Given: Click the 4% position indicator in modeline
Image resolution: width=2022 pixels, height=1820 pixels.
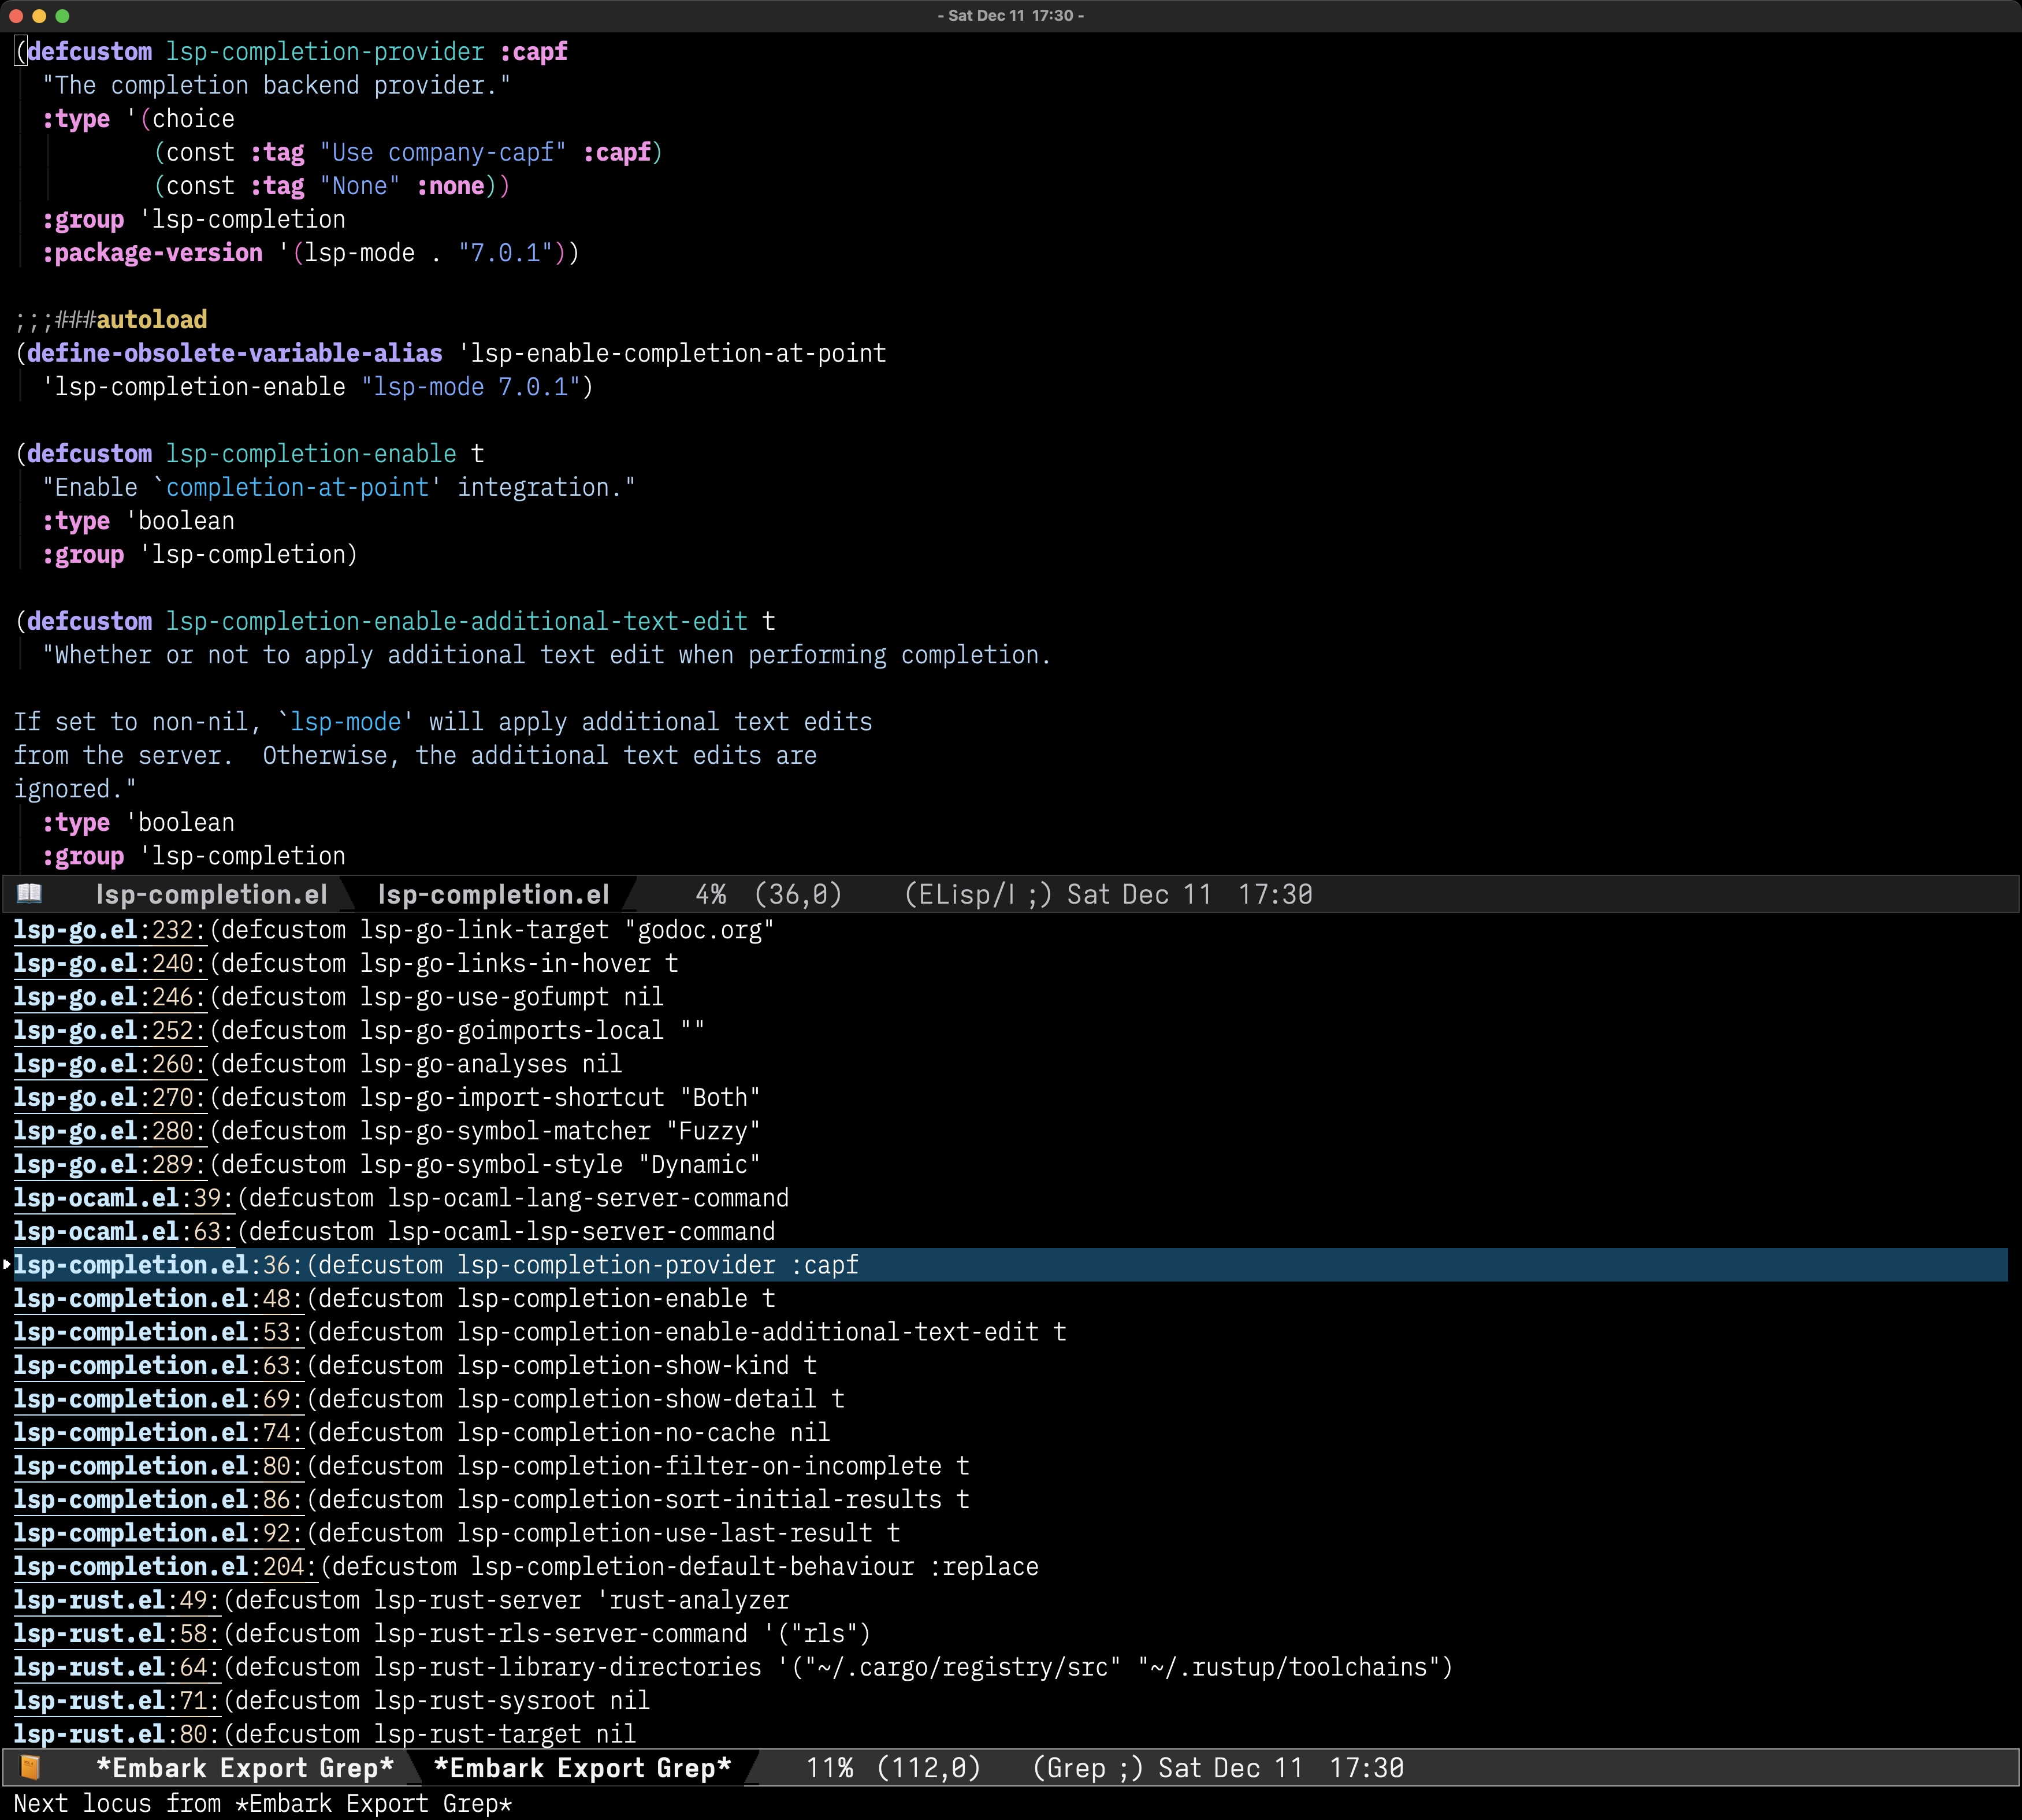Looking at the screenshot, I should click(x=711, y=894).
